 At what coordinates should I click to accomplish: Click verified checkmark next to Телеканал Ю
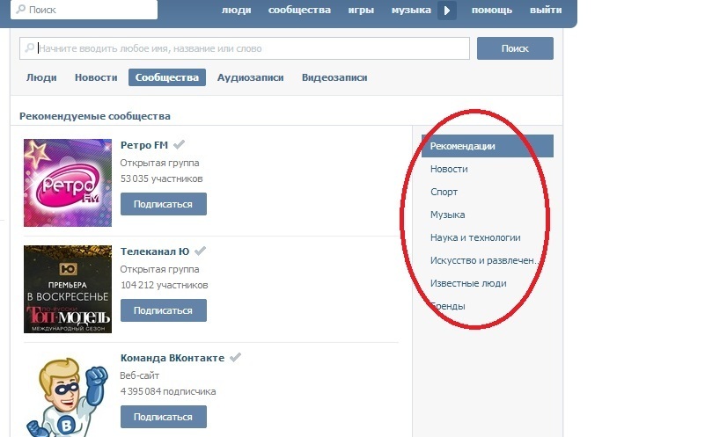(200, 251)
